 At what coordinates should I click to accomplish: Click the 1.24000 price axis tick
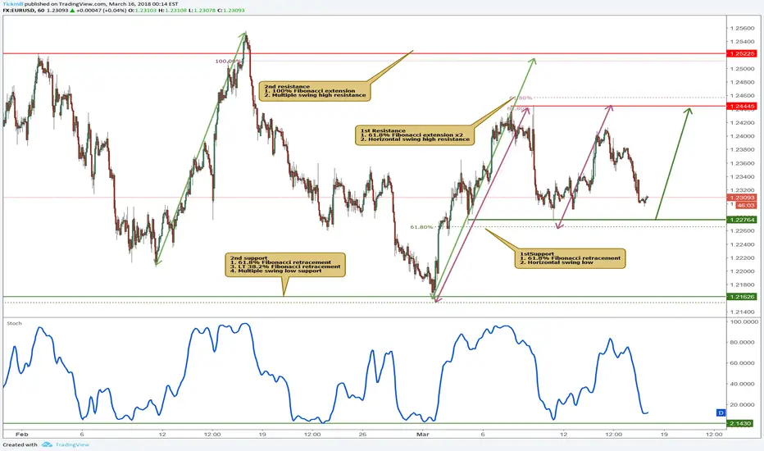coord(742,136)
